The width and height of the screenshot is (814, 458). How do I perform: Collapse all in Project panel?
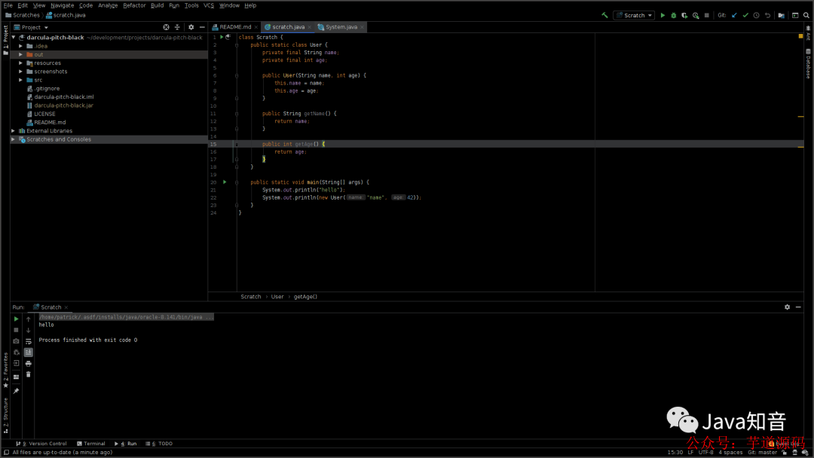[x=177, y=27]
